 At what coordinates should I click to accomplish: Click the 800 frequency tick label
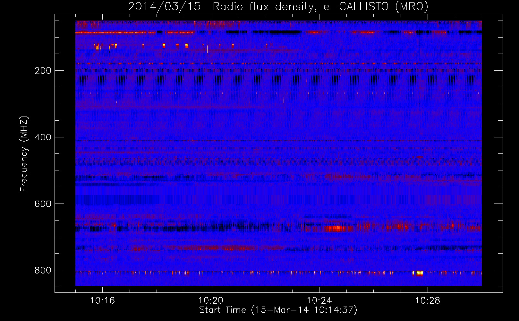click(43, 270)
